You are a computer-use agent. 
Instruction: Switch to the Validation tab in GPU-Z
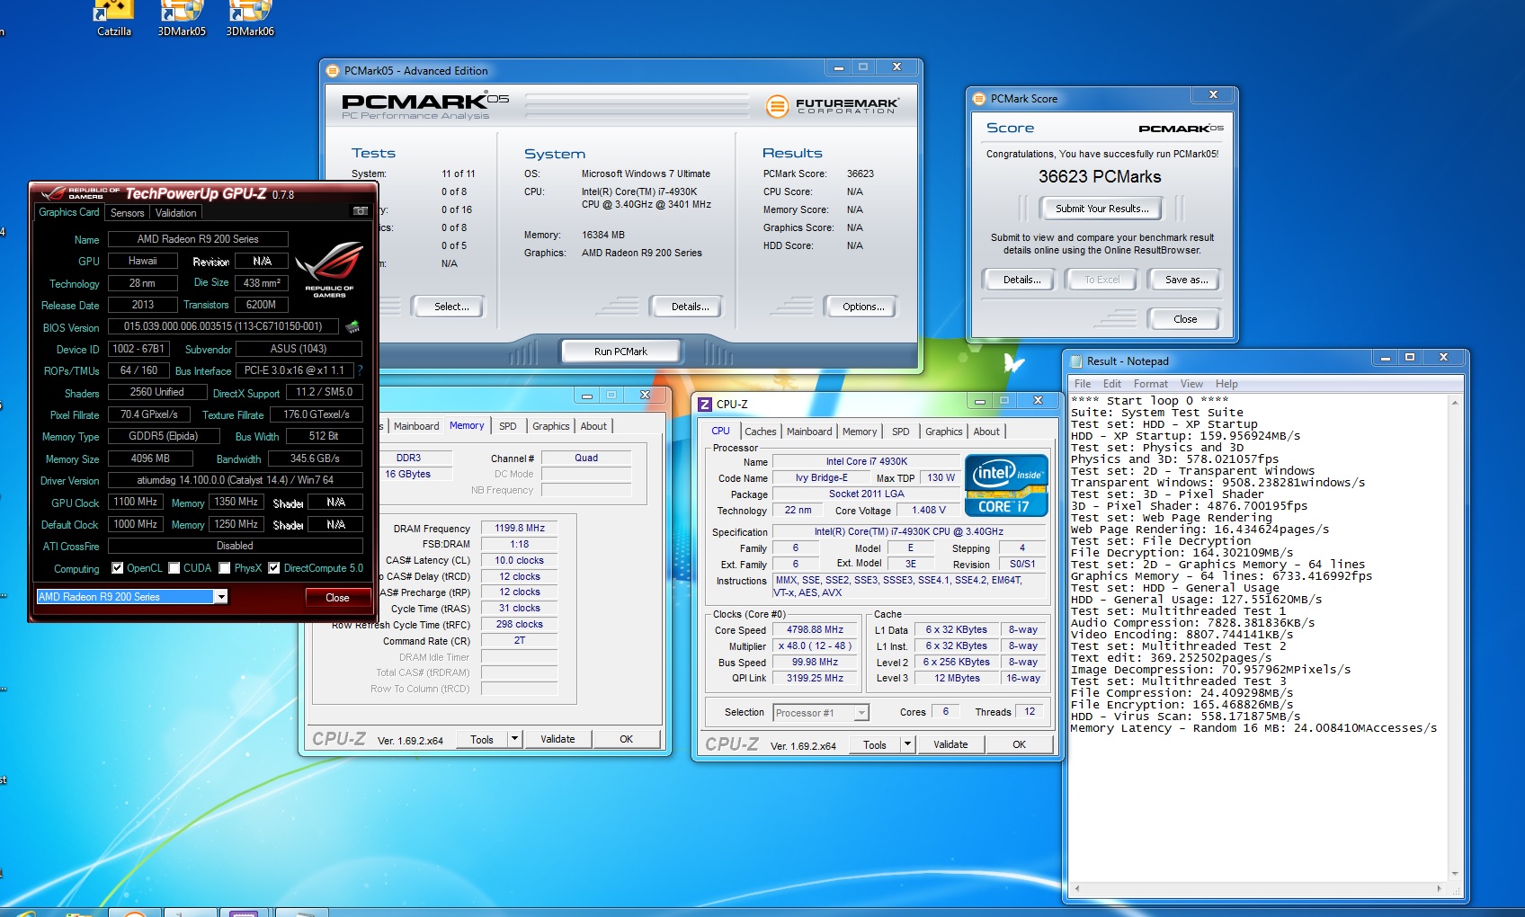[175, 213]
